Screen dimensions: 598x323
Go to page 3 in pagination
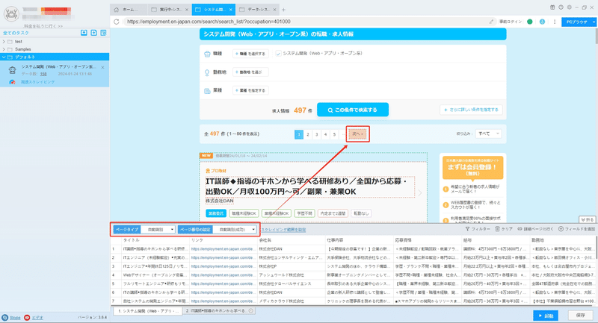(316, 134)
